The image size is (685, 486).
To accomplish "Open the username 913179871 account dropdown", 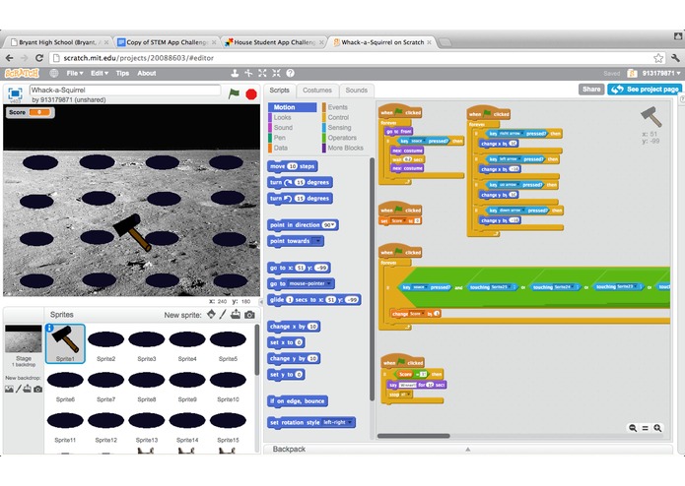I will tap(661, 73).
